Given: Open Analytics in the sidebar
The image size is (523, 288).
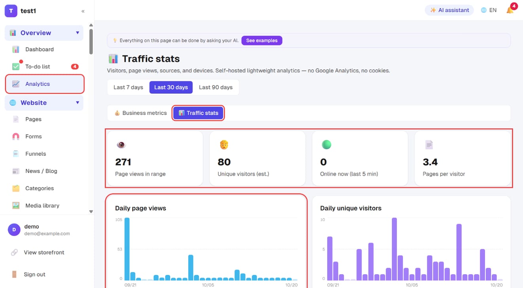Looking at the screenshot, I should pos(44,84).
